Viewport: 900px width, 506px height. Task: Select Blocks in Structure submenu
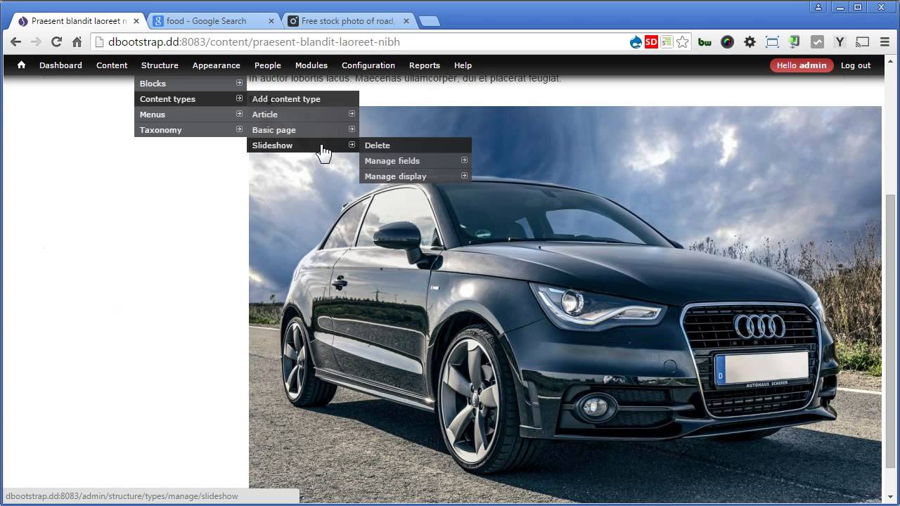[191, 84]
